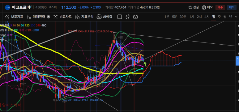Toggle the 240-day moving average legend
The image size is (239, 112).
click(38, 26)
